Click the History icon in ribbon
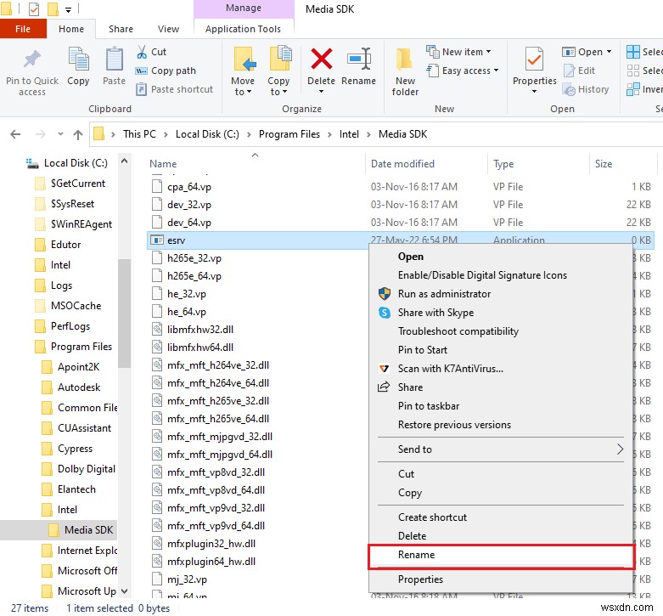 569,89
